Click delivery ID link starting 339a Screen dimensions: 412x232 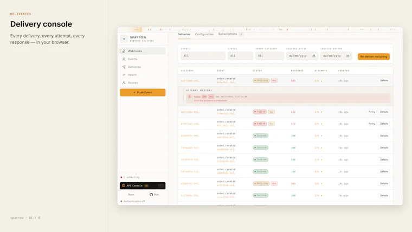click(190, 147)
